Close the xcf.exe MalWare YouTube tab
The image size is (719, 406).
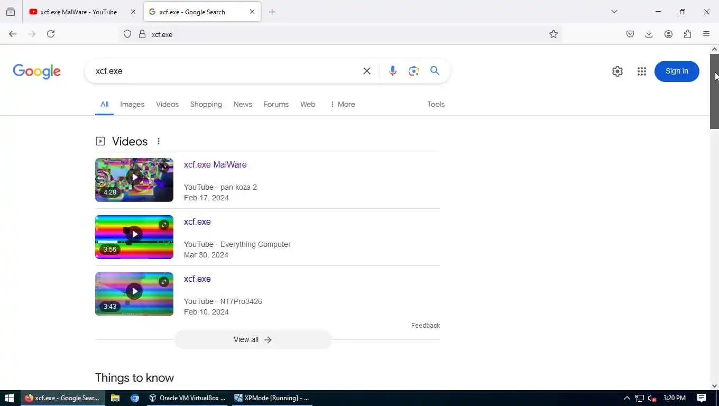pyautogui.click(x=133, y=12)
